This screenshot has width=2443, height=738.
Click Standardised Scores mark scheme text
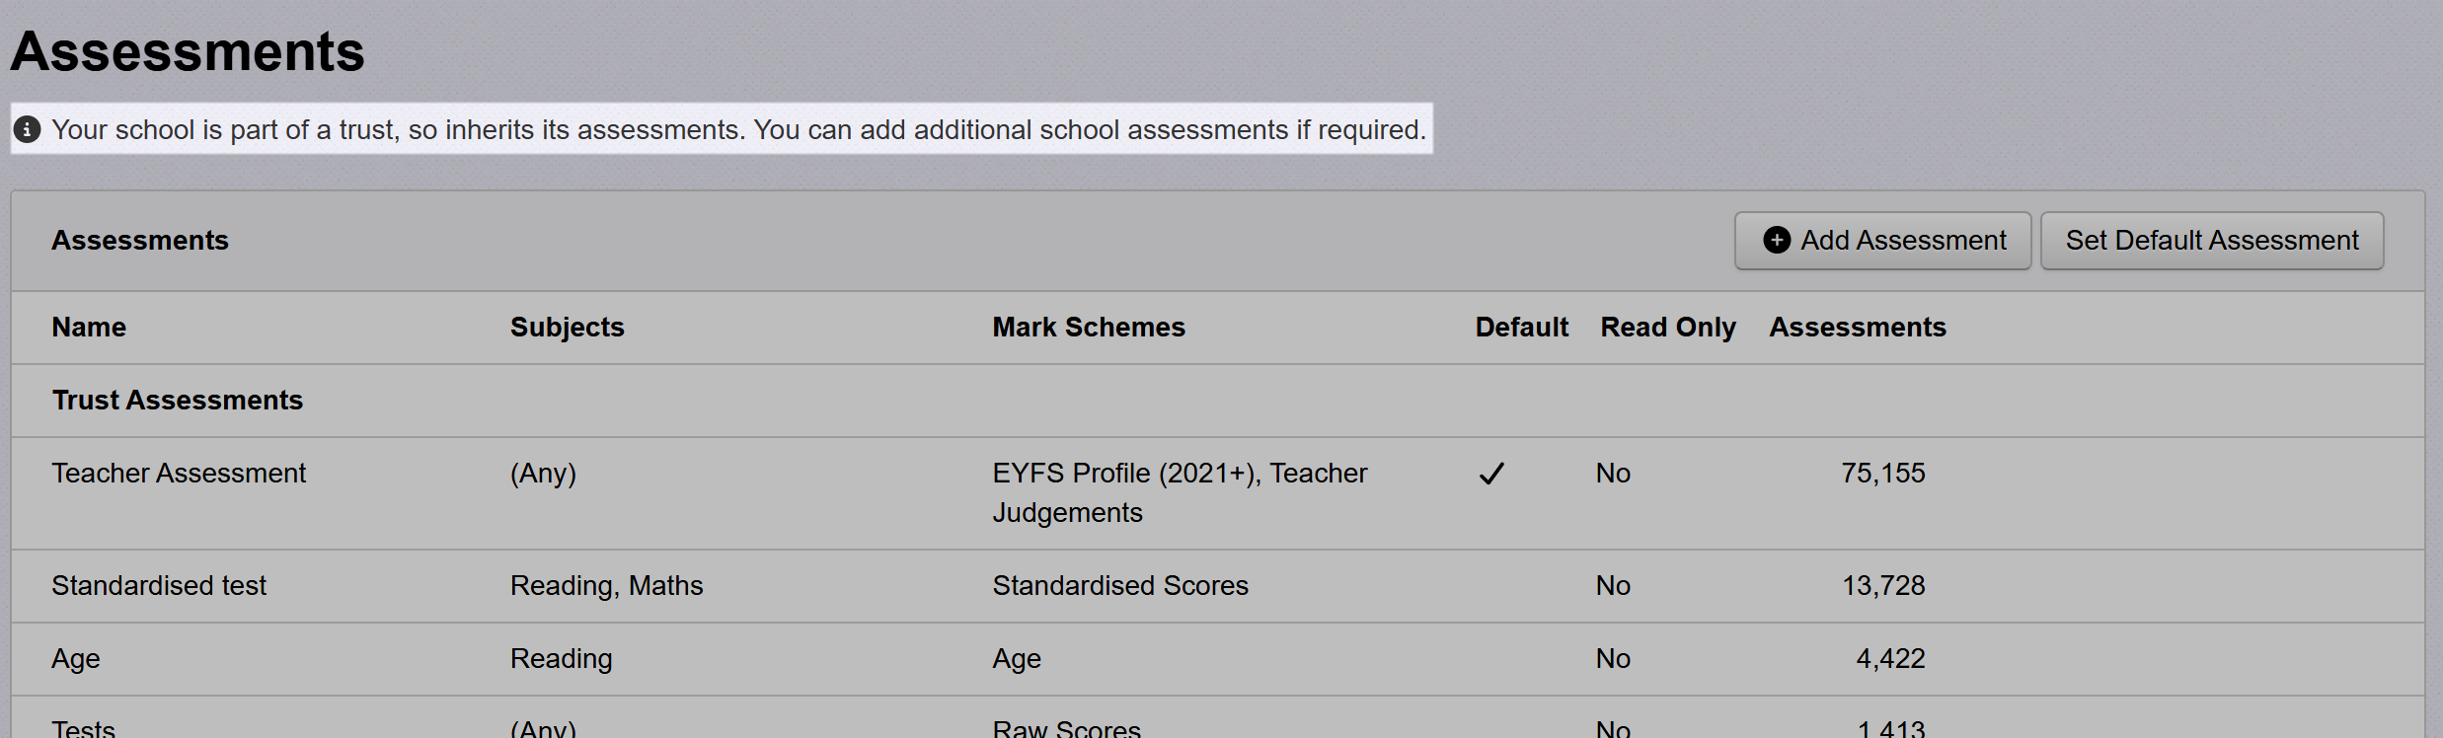coord(1119,586)
